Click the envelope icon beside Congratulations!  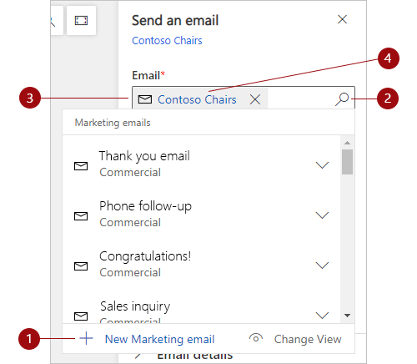pos(81,266)
